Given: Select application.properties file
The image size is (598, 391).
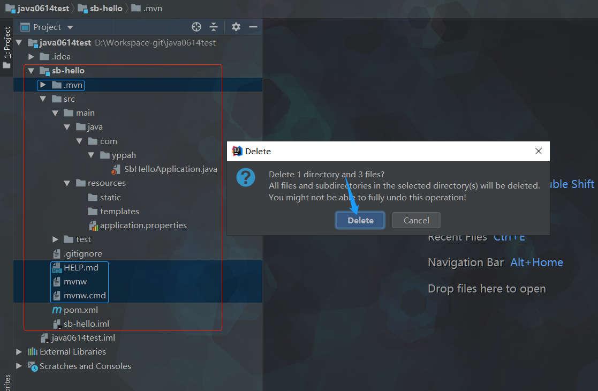Looking at the screenshot, I should tap(143, 225).
